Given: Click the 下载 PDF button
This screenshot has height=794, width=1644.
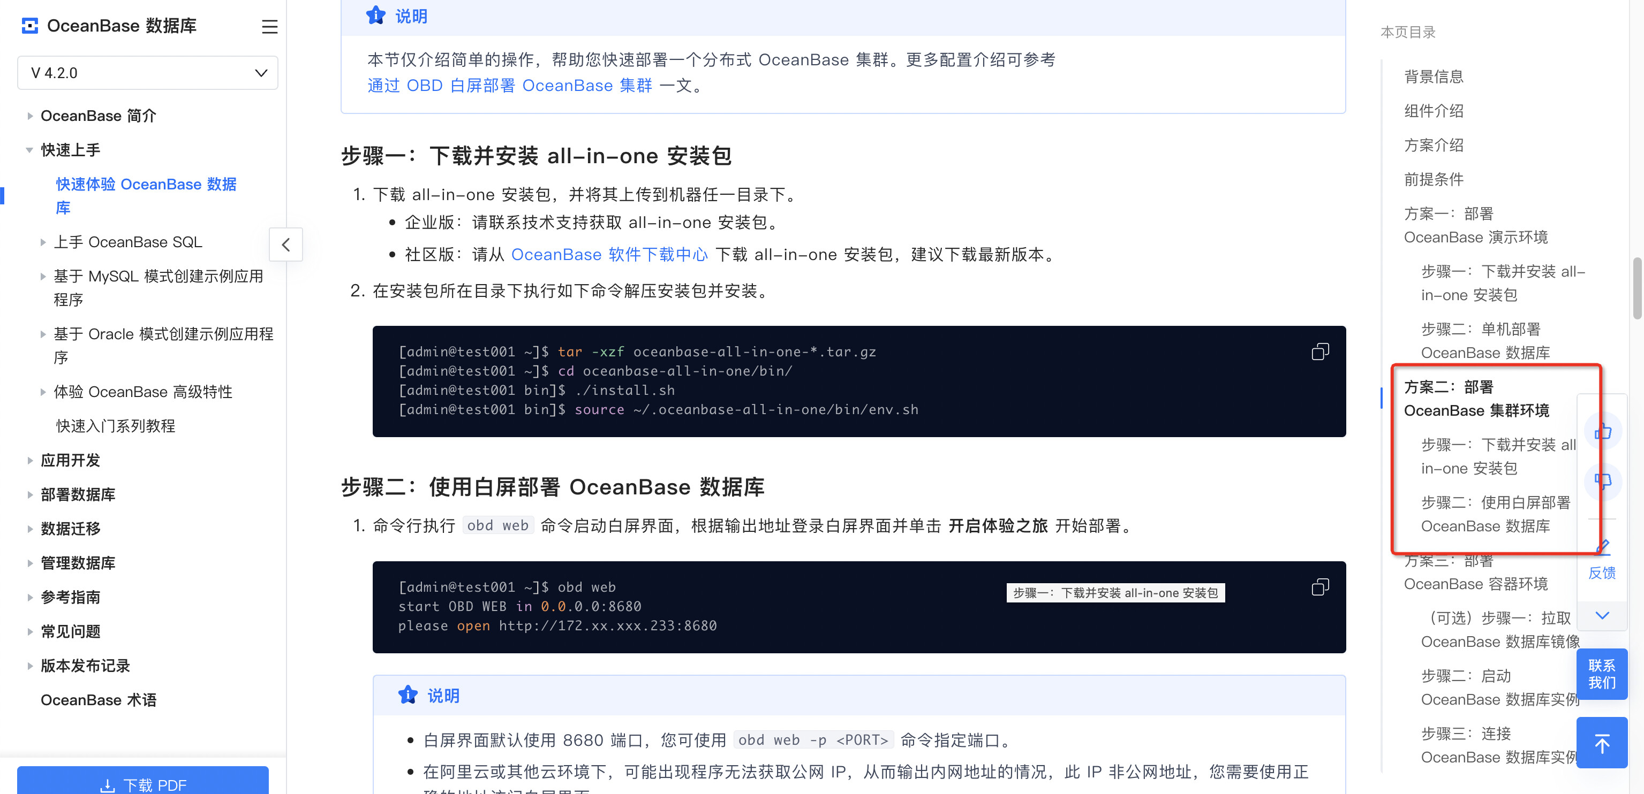Looking at the screenshot, I should 143,781.
